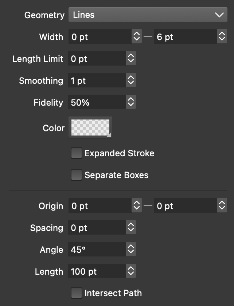
Task: Enable the Intersect Path checkbox
Action: tap(76, 293)
